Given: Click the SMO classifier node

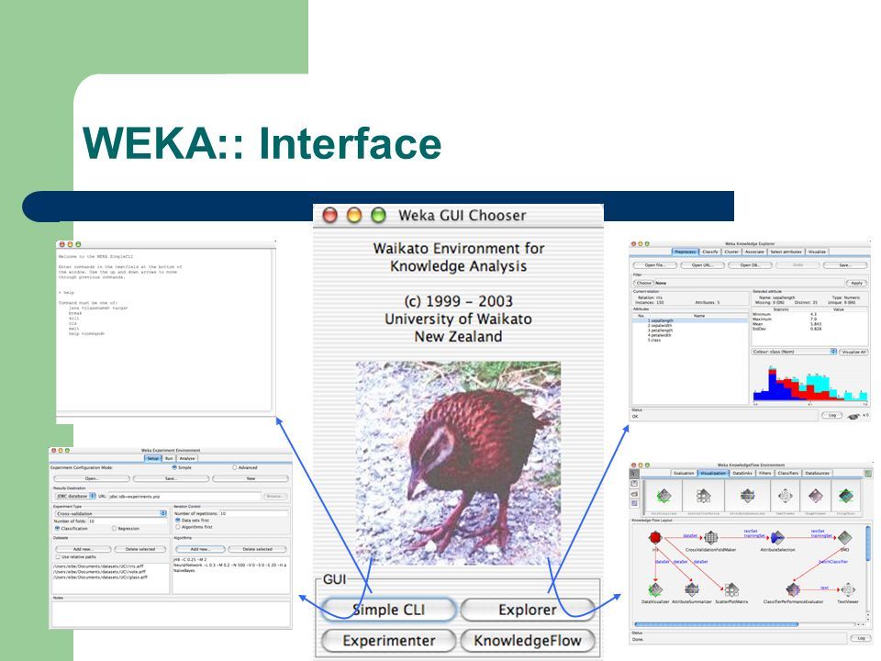Looking at the screenshot, I should tap(844, 537).
